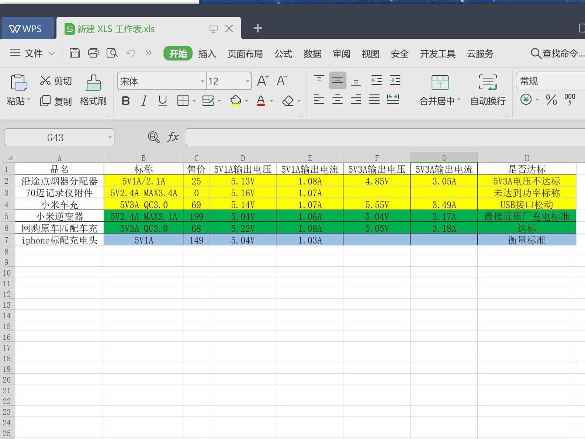Click the Increase Font Size icon
This screenshot has width=585, height=439.
(x=263, y=81)
